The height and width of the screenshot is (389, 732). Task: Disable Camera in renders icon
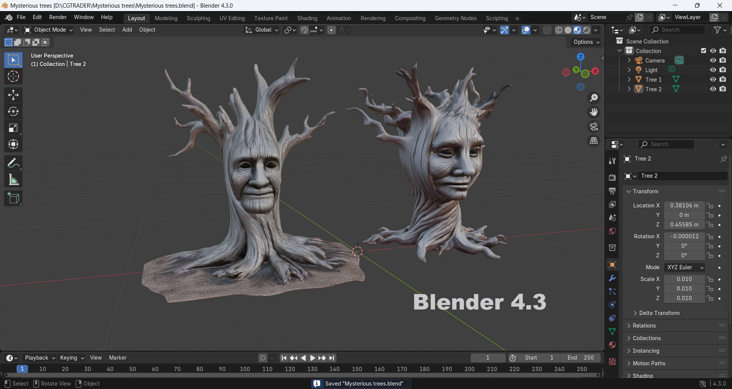723,60
